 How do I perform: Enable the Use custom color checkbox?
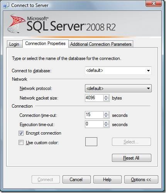(x=21, y=143)
